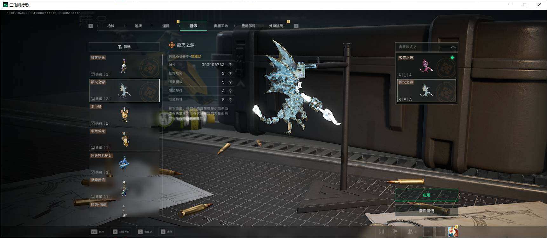Switch to the 枪械 tab
Viewport: 547px width, 238px height.
click(x=111, y=26)
